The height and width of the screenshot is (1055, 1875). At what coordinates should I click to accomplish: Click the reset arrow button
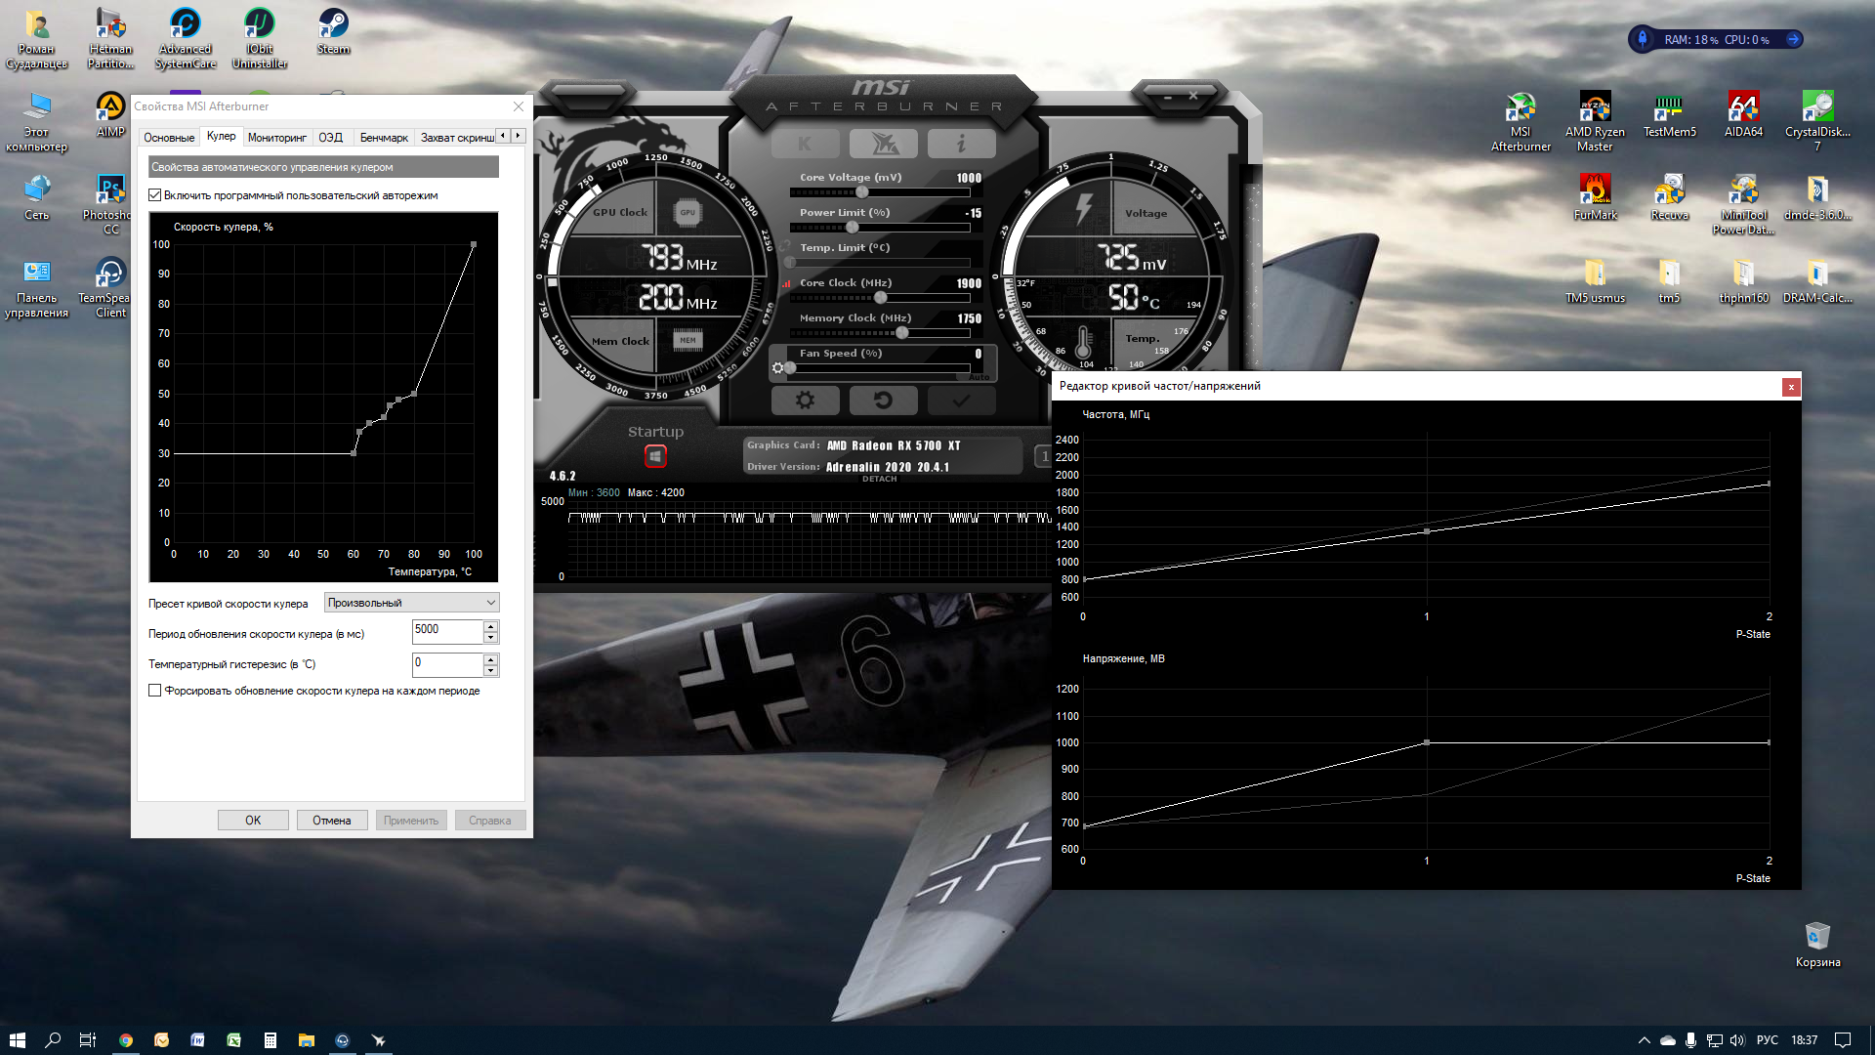coord(883,400)
